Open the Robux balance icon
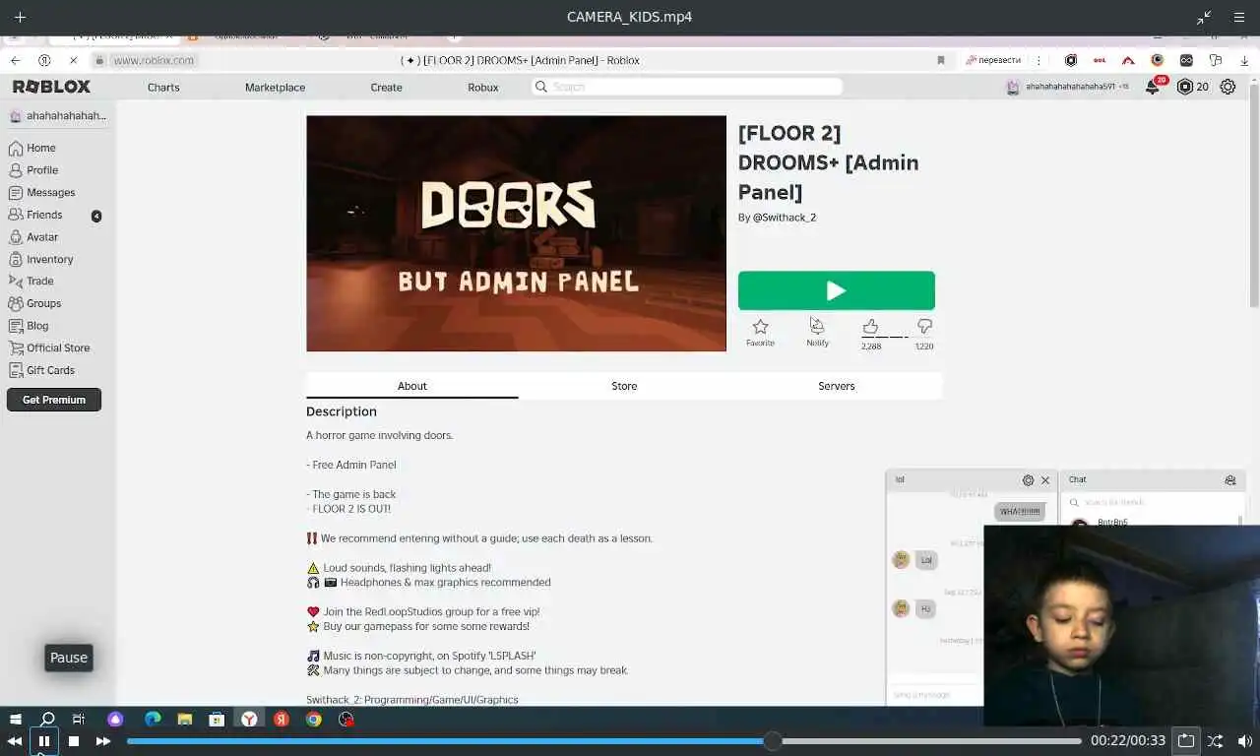Viewport: 1260px width, 756px height. coord(1185,87)
